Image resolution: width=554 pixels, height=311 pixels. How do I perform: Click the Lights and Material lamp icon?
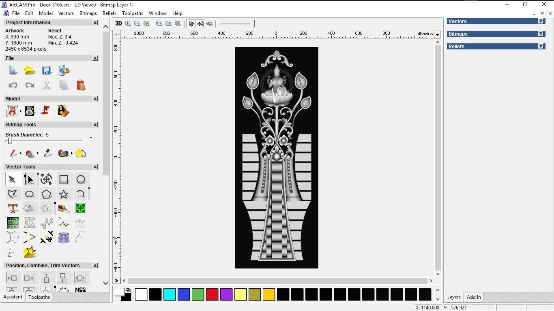[x=46, y=111]
